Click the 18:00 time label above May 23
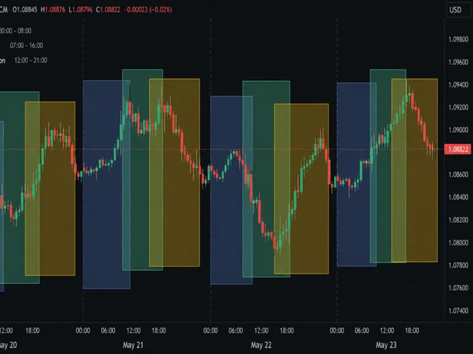 412,330
